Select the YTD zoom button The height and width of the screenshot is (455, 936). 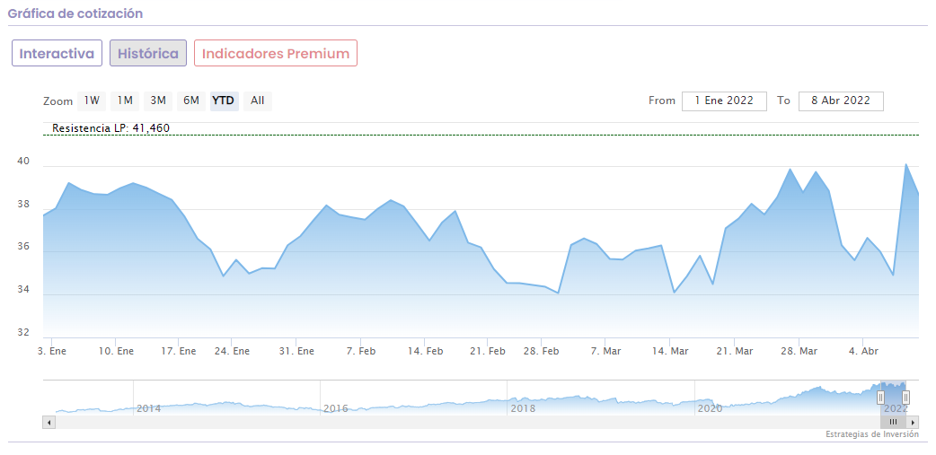pyautogui.click(x=224, y=101)
